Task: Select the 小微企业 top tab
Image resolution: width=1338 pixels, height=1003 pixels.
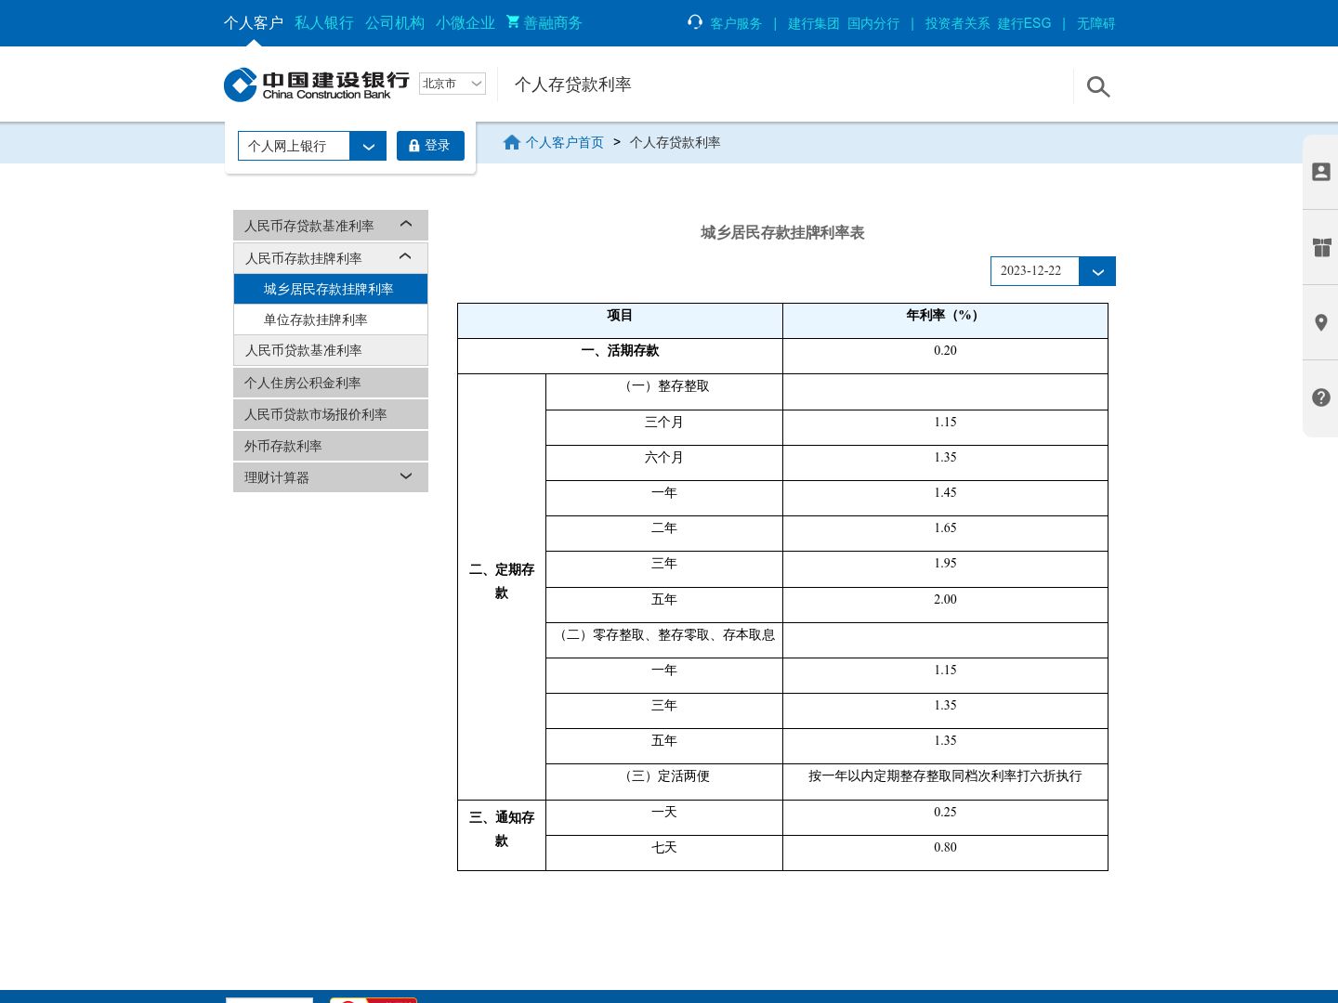Action: pyautogui.click(x=466, y=22)
